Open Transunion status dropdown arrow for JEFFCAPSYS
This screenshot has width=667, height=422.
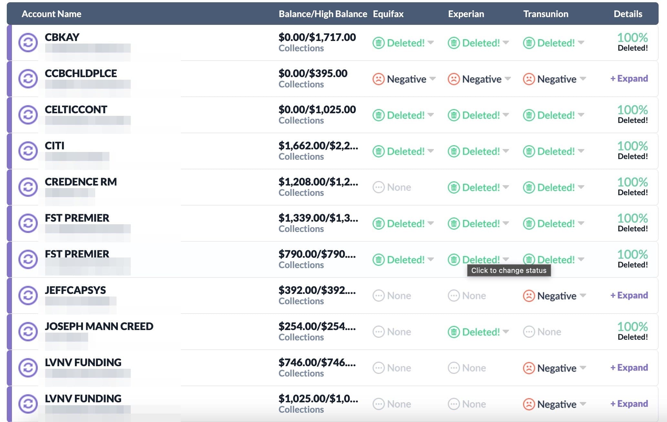(583, 295)
